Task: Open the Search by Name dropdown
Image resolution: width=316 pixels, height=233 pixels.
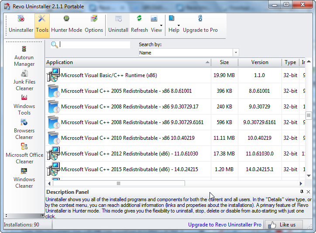Action: pyautogui.click(x=236, y=53)
